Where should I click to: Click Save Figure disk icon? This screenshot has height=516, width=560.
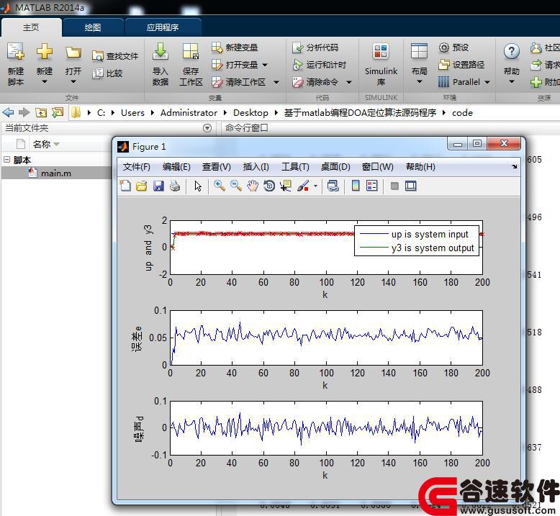(158, 186)
